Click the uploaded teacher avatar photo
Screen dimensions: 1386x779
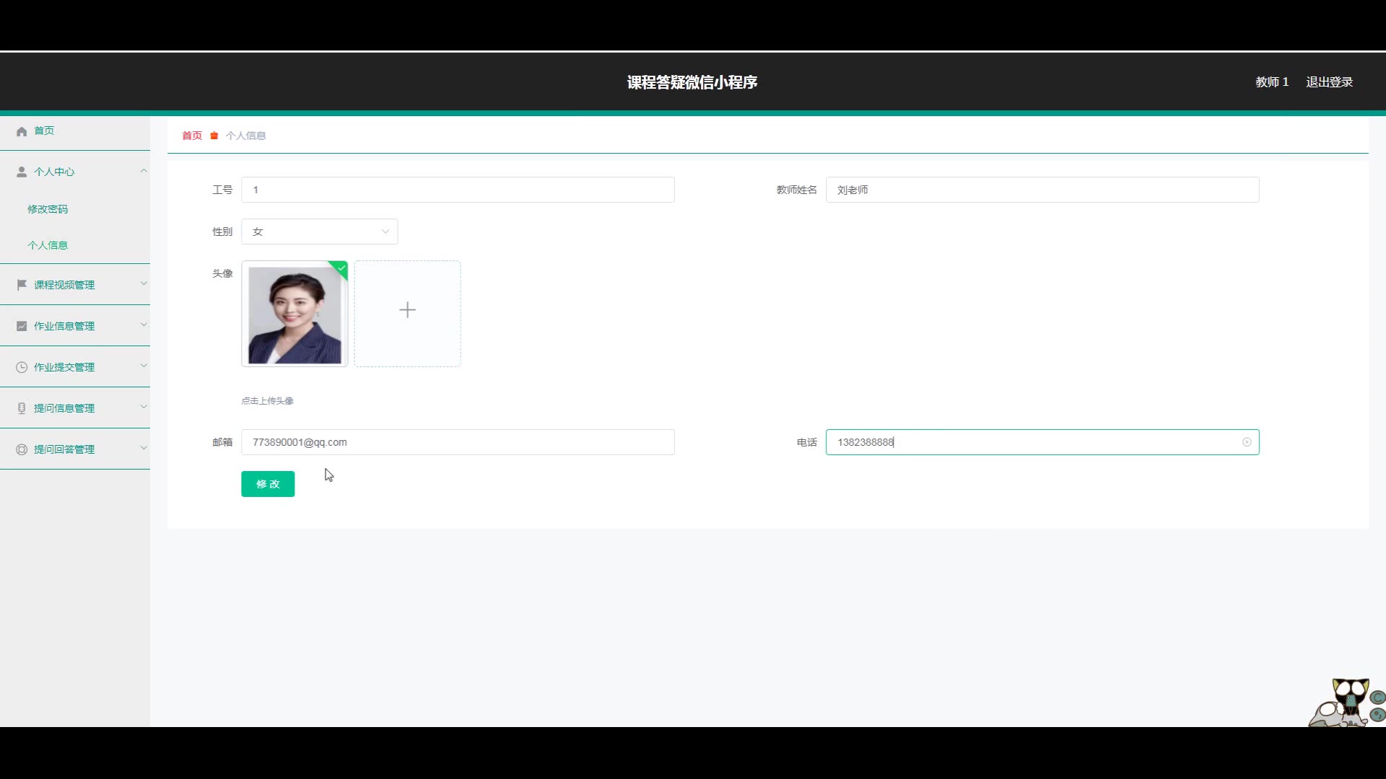tap(295, 314)
